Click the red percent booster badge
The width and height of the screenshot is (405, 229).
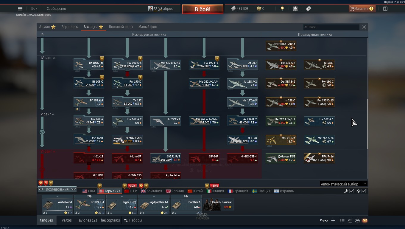pos(46,183)
